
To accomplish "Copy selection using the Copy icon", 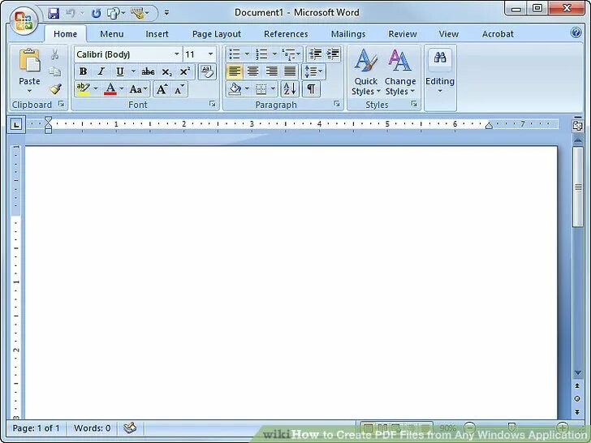I will click(55, 71).
